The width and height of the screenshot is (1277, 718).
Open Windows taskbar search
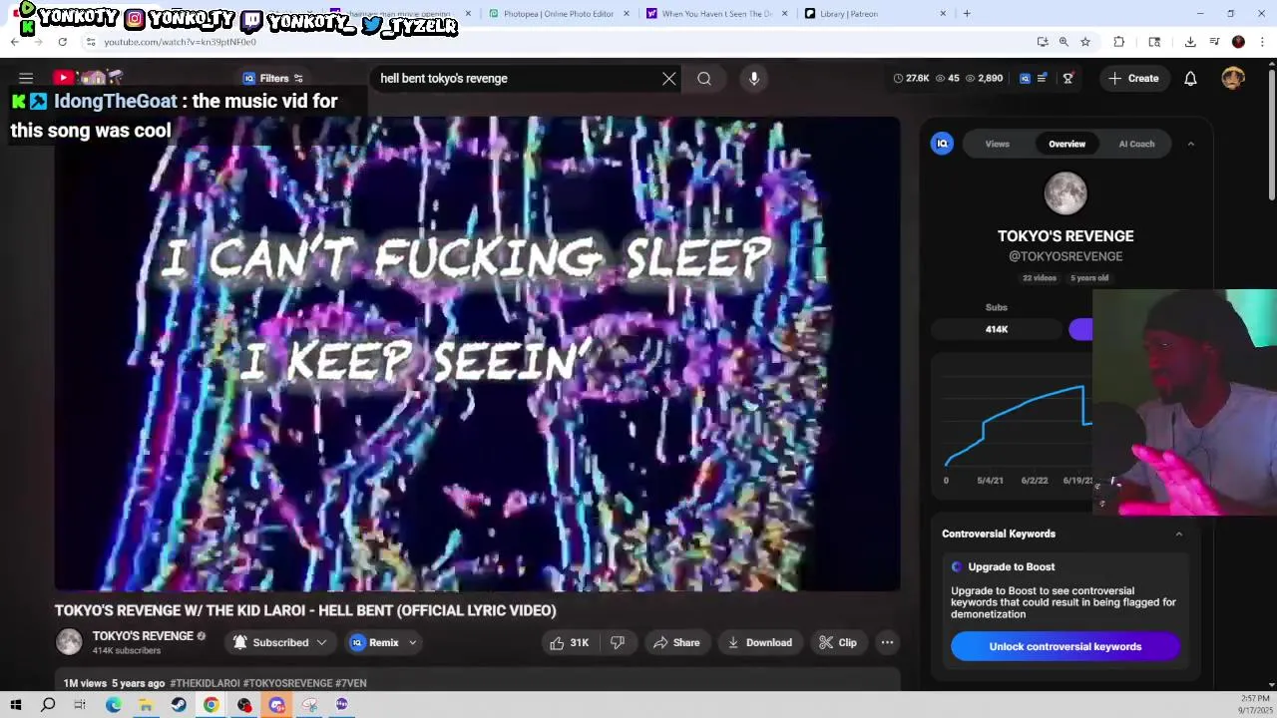pos(48,705)
